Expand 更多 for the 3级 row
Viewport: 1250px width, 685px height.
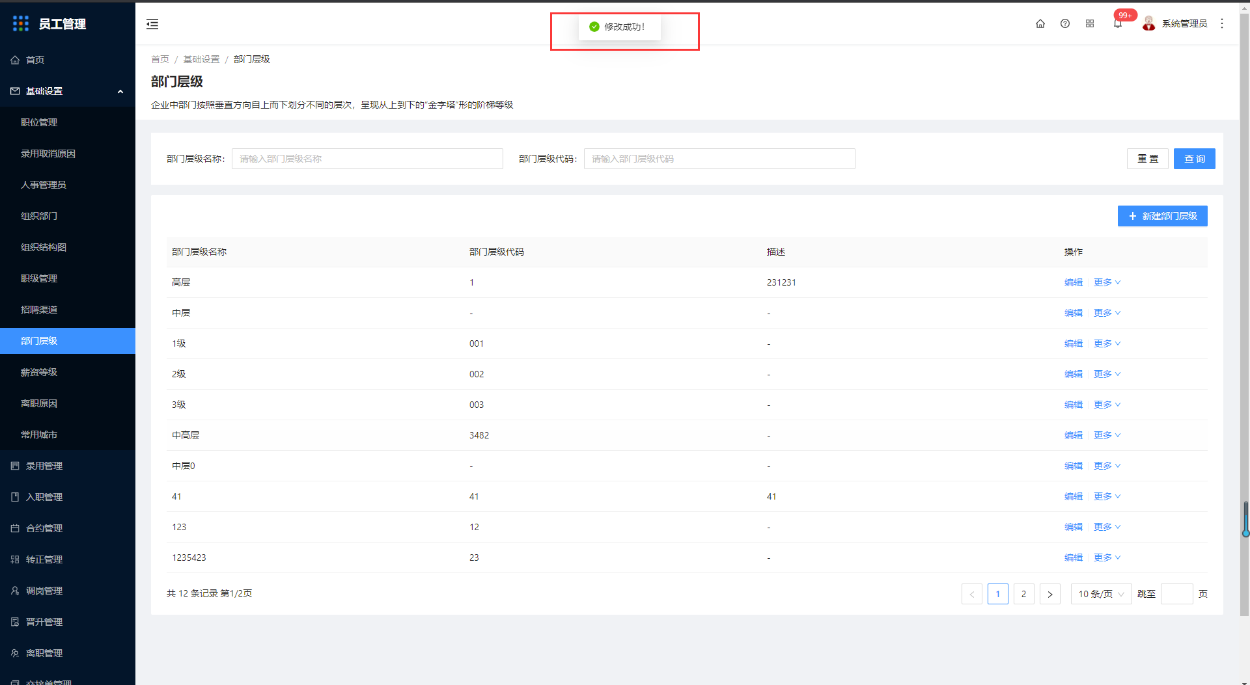pos(1107,405)
